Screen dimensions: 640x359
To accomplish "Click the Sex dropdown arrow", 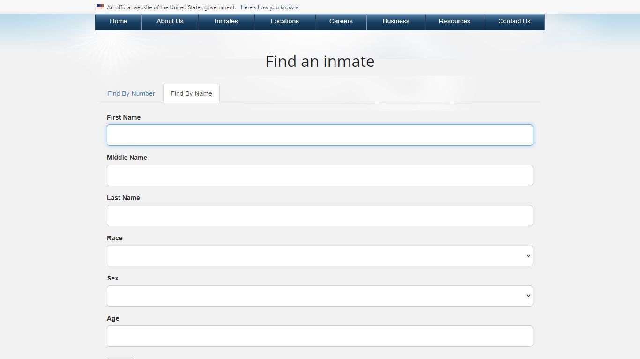I will (x=528, y=295).
